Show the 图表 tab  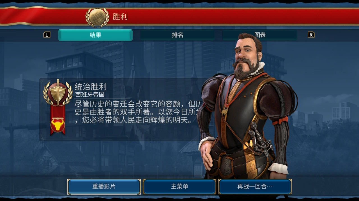(x=260, y=35)
